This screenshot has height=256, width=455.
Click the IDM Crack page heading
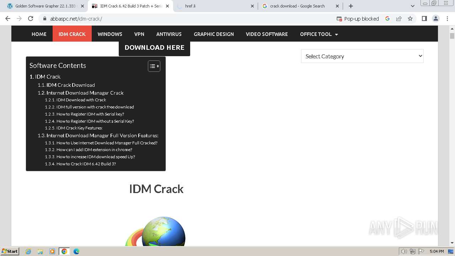point(156,189)
